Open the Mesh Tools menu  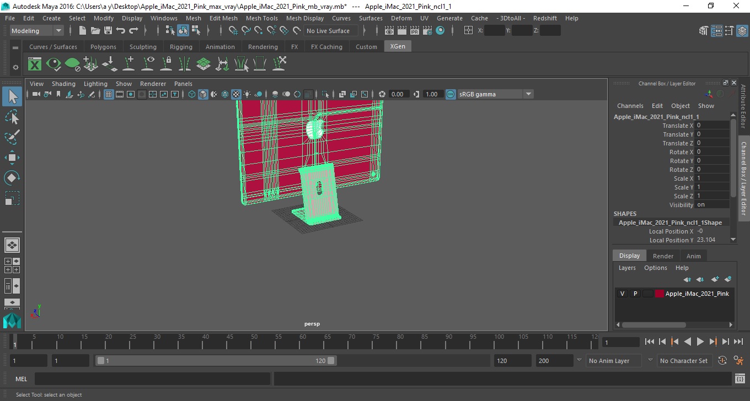coord(261,18)
